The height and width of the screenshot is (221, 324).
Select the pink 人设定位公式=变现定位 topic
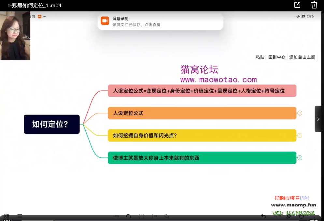(x=202, y=91)
